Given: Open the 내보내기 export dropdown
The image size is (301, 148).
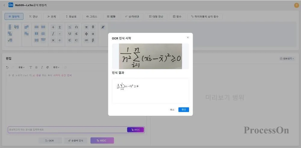Looking at the screenshot, I should 287,59.
